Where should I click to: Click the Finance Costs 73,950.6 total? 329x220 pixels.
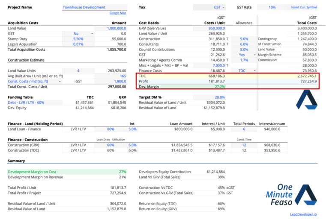tap(309, 71)
